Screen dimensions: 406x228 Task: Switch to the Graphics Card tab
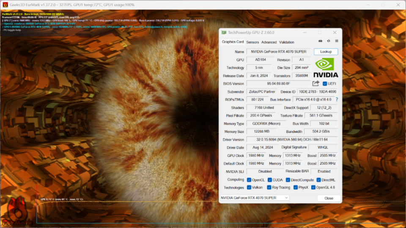[233, 42]
